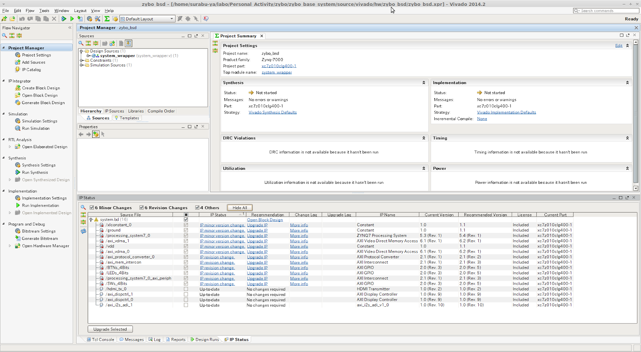Collapse the Project Manager section in Flow Navigator
Image resolution: width=641 pixels, height=352 pixels.
[x=4, y=48]
